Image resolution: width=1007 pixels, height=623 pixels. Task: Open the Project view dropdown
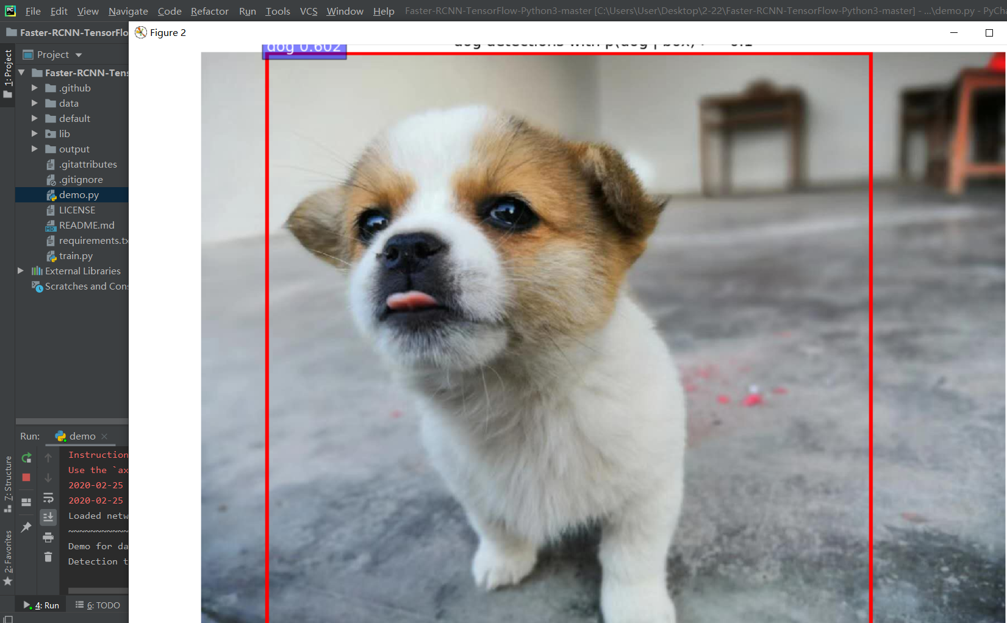click(x=78, y=54)
